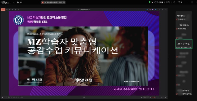Click the favorite heart icon in viewer status bar

[6, 97]
